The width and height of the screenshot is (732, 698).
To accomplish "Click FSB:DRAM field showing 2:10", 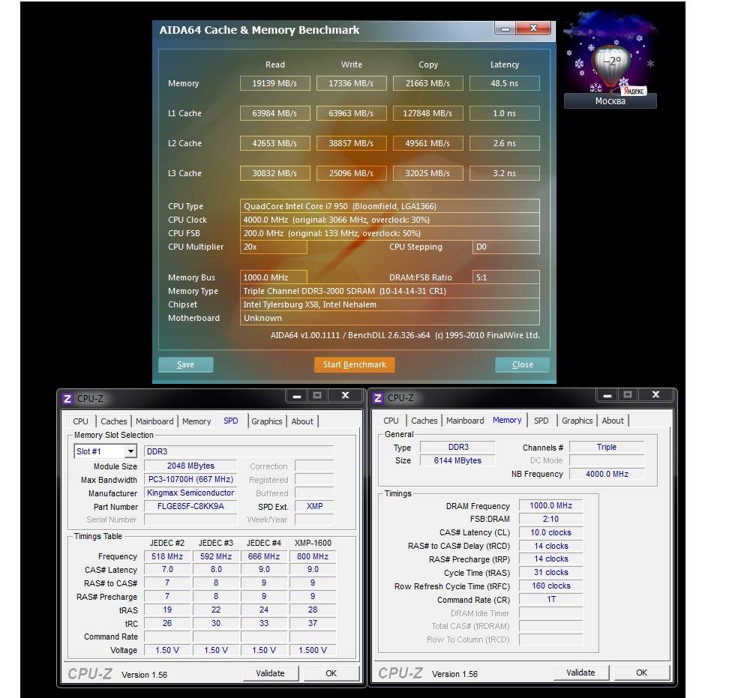I will coord(550,519).
